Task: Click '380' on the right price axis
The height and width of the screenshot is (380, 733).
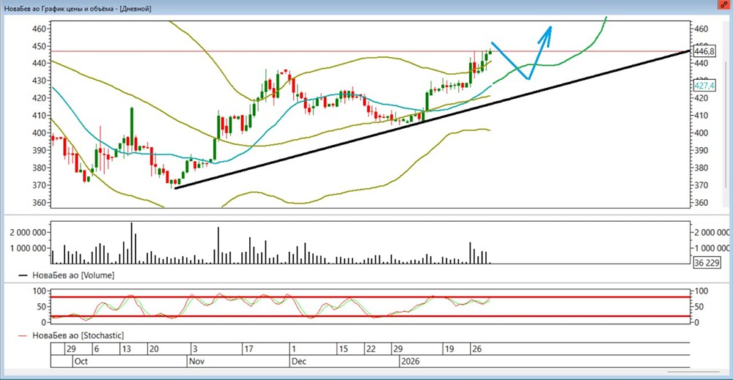Action: click(701, 168)
